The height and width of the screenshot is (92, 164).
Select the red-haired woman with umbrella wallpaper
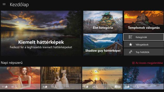pos(20,78)
